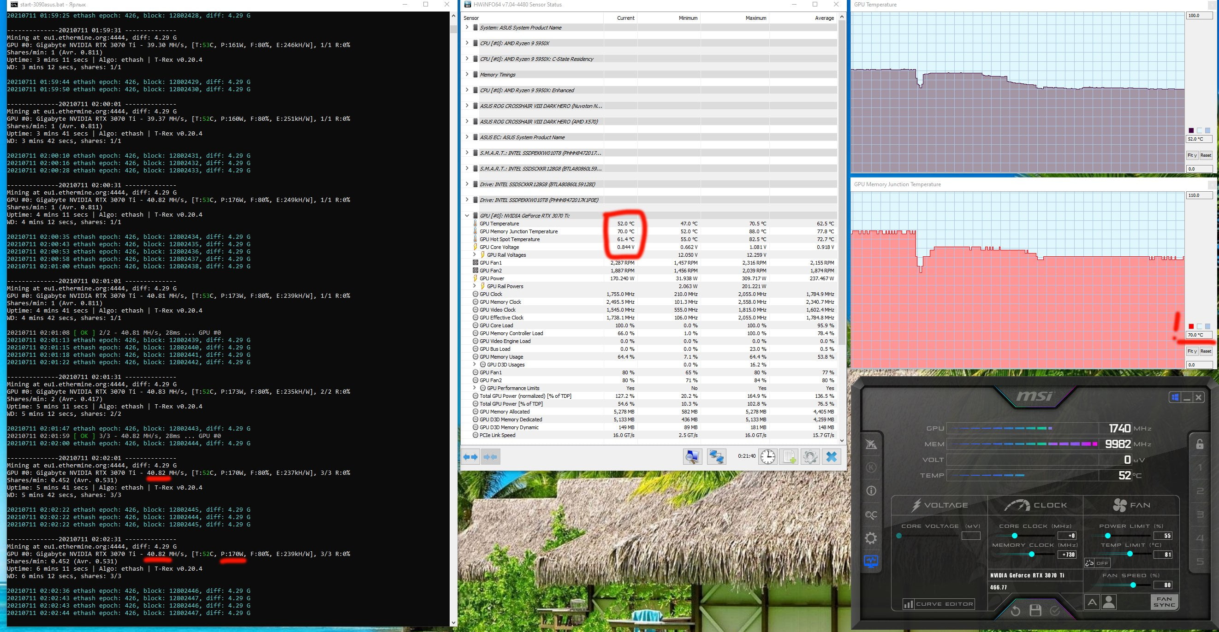Viewport: 1219px width, 632px height.
Task: Open HWiNFO sensor settings gear button
Action: (810, 457)
